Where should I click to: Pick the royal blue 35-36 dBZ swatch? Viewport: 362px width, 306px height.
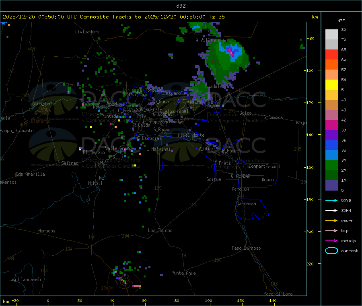[331, 145]
